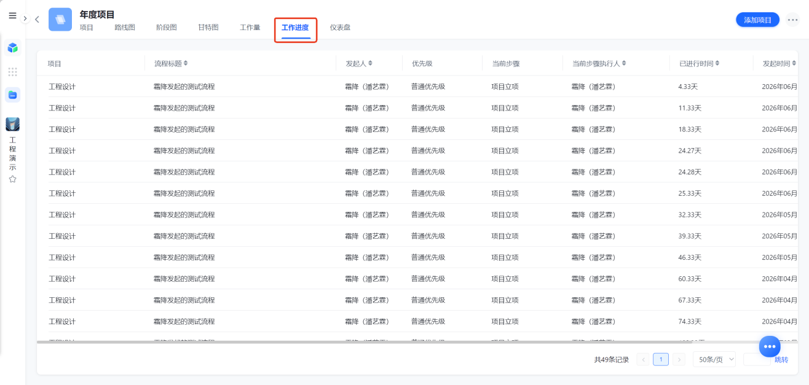
Task: Switch to the 路线图 tab
Action: (x=125, y=28)
